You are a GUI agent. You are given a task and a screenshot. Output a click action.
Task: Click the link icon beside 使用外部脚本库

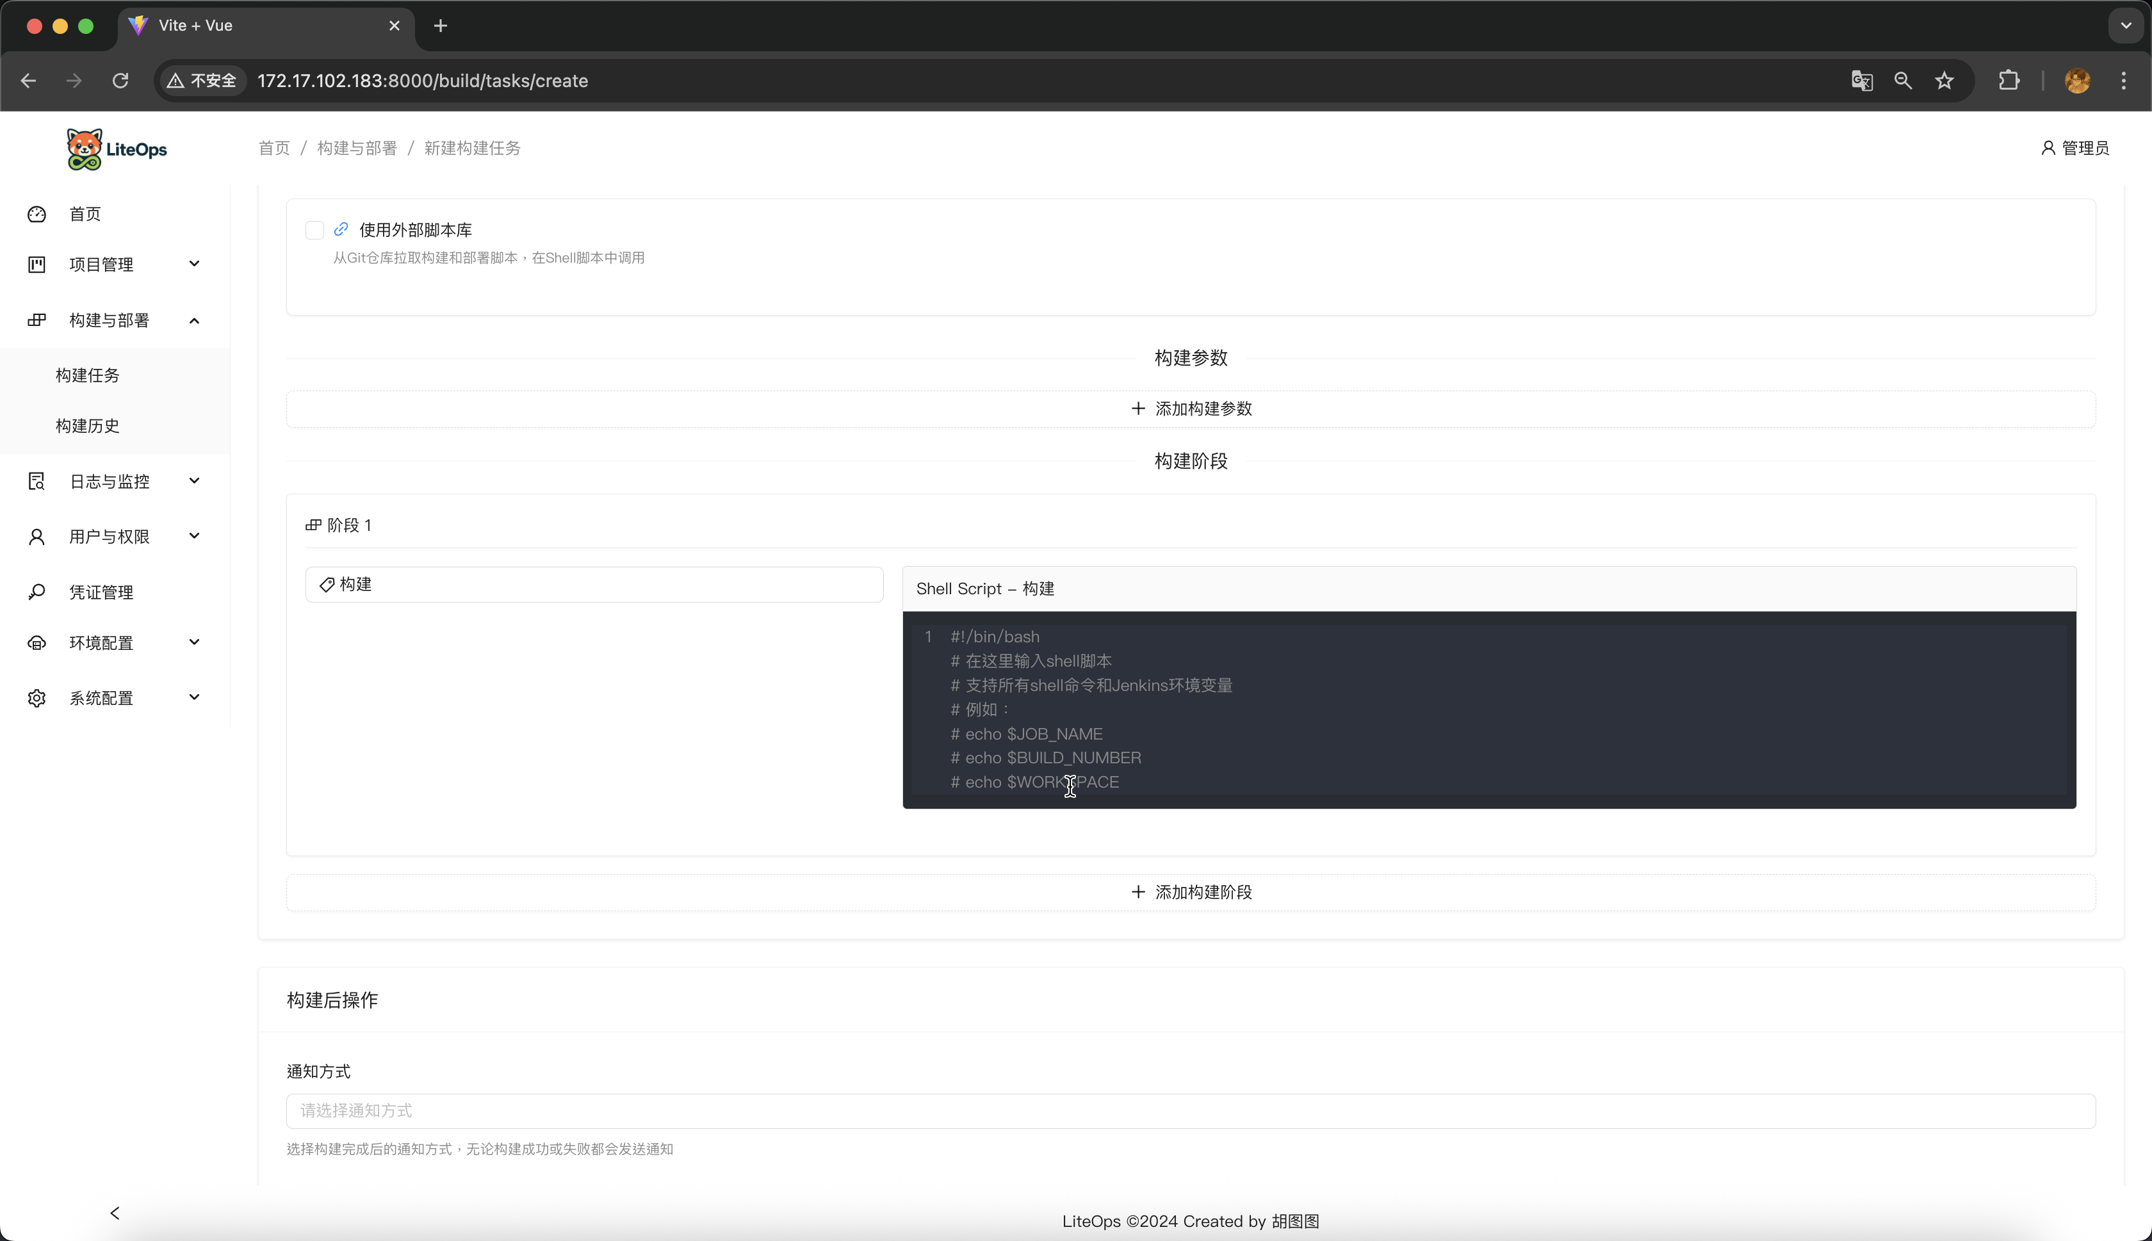(x=341, y=229)
